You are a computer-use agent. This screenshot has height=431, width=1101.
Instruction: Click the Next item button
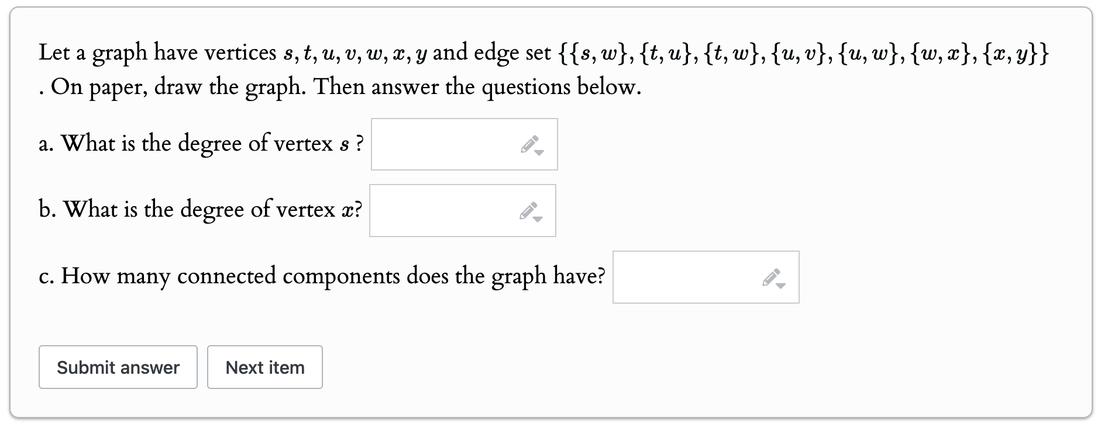pyautogui.click(x=264, y=367)
